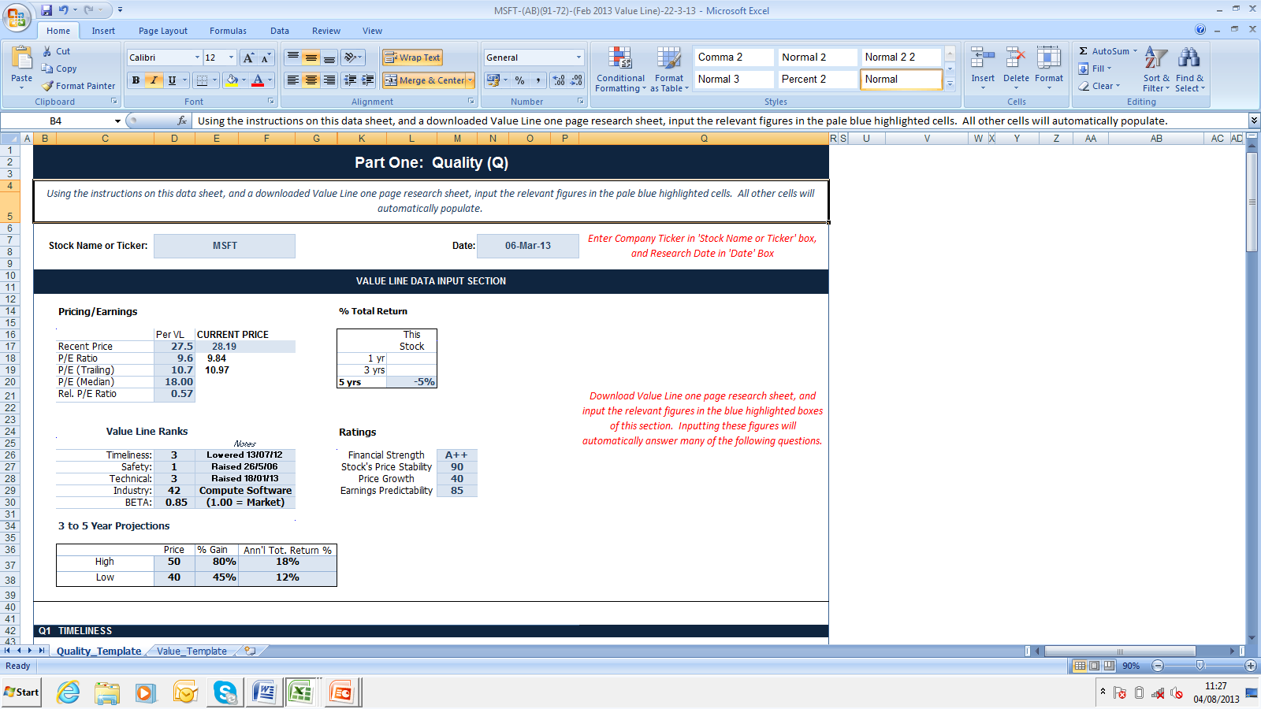Increase the cell indent
1261x709 pixels.
tap(367, 80)
